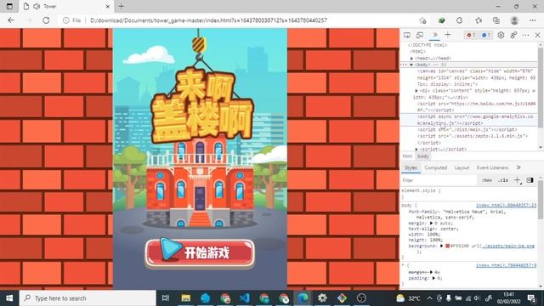
Task: Select the canvas element line in DOM tree
Action: click(475, 77)
